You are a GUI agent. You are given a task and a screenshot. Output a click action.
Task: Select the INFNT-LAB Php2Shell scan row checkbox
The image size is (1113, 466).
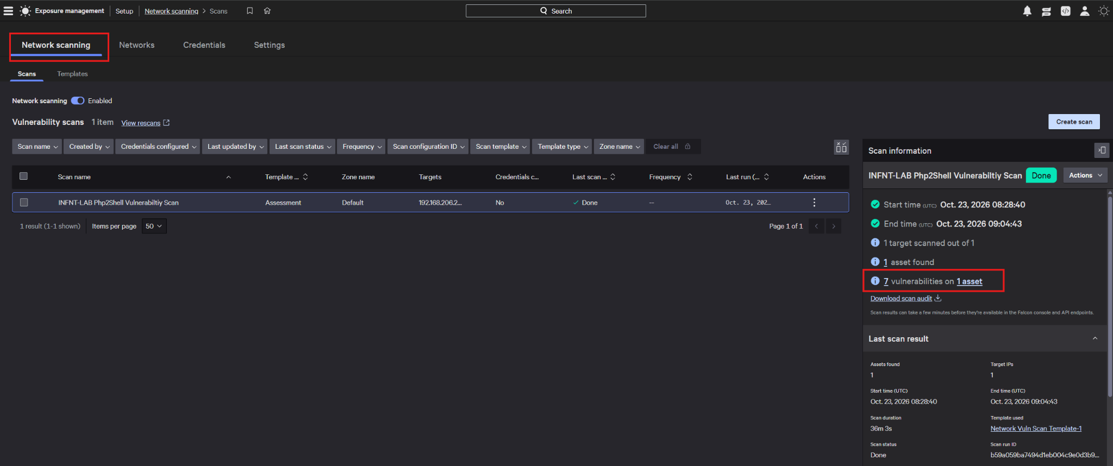click(x=24, y=203)
